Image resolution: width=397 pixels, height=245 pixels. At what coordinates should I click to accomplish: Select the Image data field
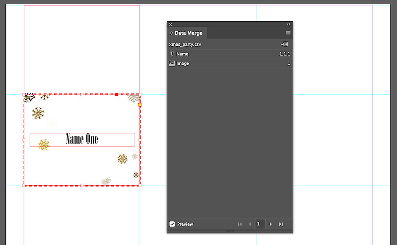(x=230, y=63)
